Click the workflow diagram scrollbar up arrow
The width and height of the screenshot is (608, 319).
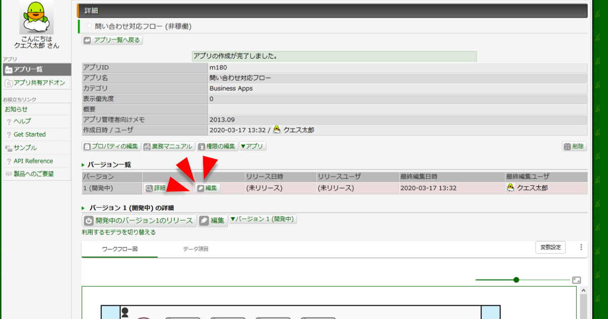click(x=583, y=291)
